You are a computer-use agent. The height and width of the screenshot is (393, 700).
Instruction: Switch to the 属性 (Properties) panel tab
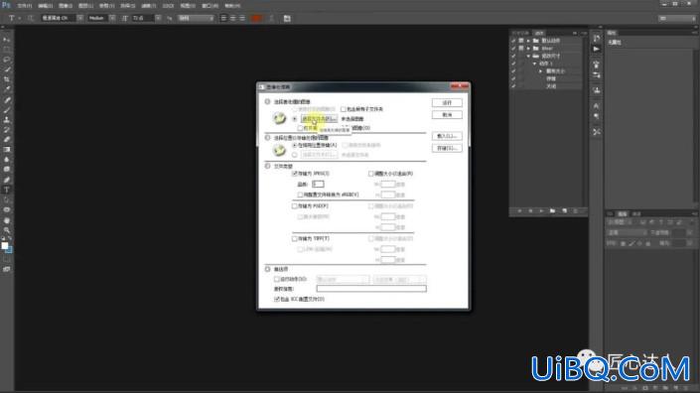pyautogui.click(x=612, y=33)
